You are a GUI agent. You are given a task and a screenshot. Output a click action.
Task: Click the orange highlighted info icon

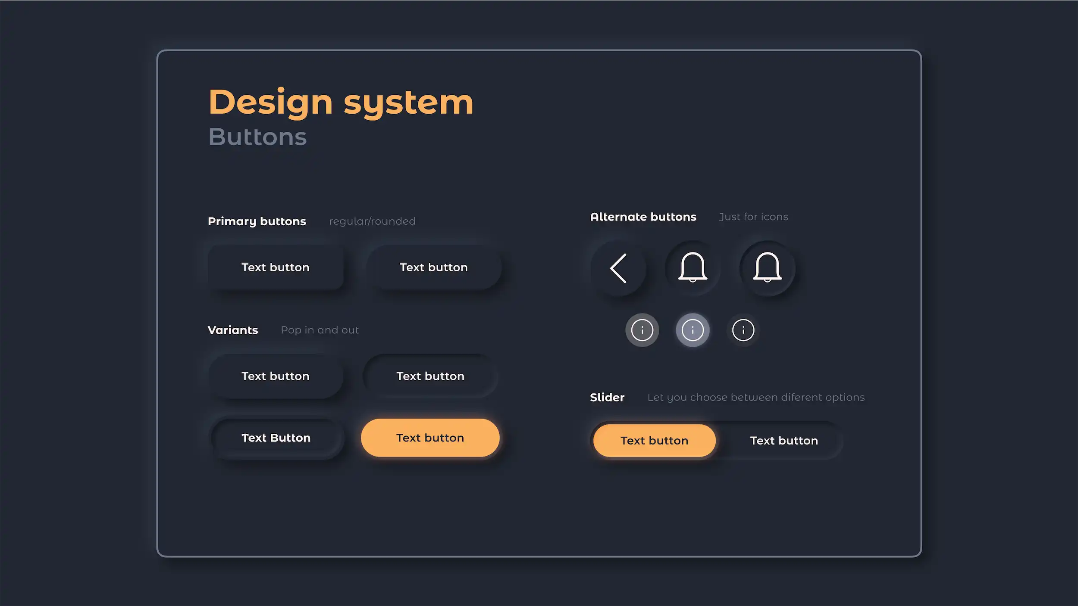692,329
